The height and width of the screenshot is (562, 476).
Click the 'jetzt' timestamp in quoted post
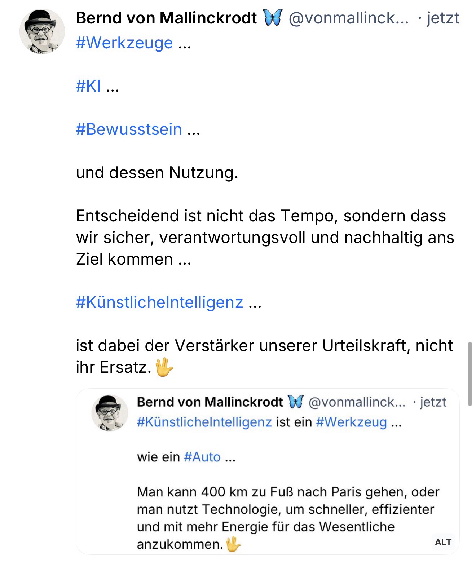coord(433,402)
